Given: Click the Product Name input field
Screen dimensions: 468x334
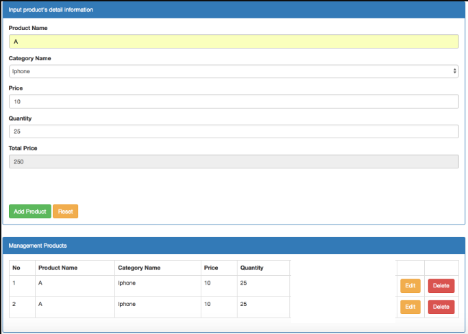Looking at the screenshot, I should click(233, 42).
